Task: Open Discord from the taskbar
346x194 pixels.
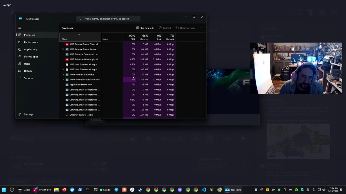Action: 180,190
